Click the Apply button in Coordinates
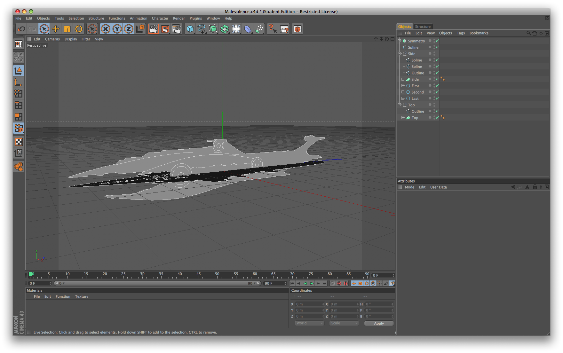Viewport: 563px width, 353px height. [379, 323]
